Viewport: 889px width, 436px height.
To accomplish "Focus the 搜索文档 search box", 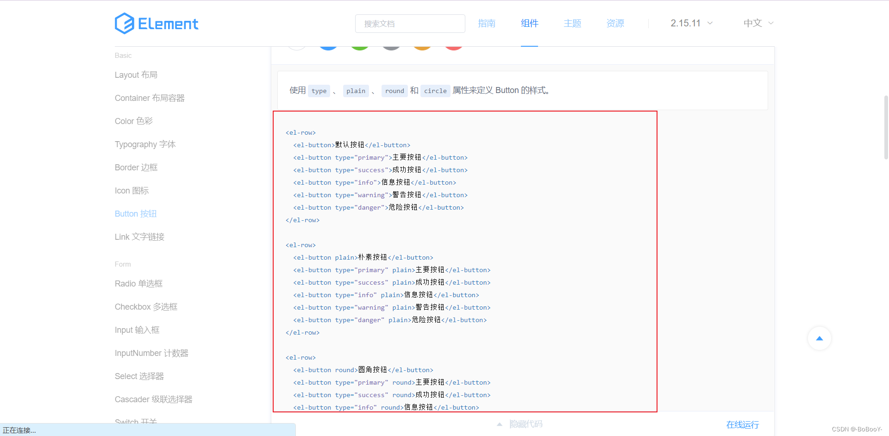I will pos(410,24).
